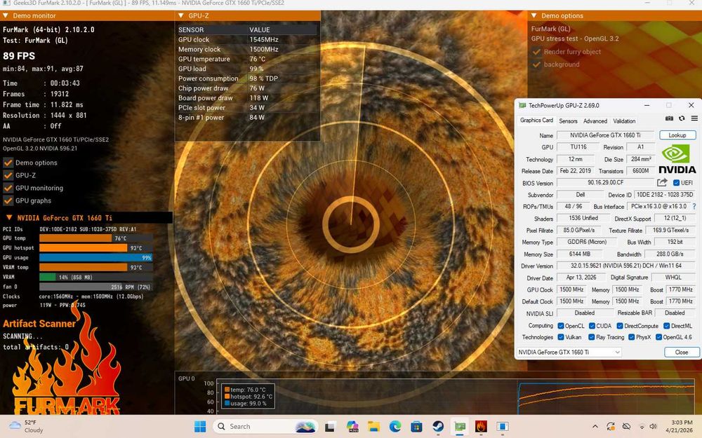Toggle the PhysX checkbox
This screenshot has width=702, height=438.
(631, 337)
